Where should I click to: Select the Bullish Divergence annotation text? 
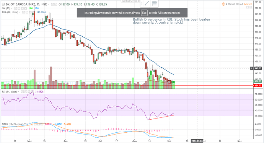(x=171, y=21)
